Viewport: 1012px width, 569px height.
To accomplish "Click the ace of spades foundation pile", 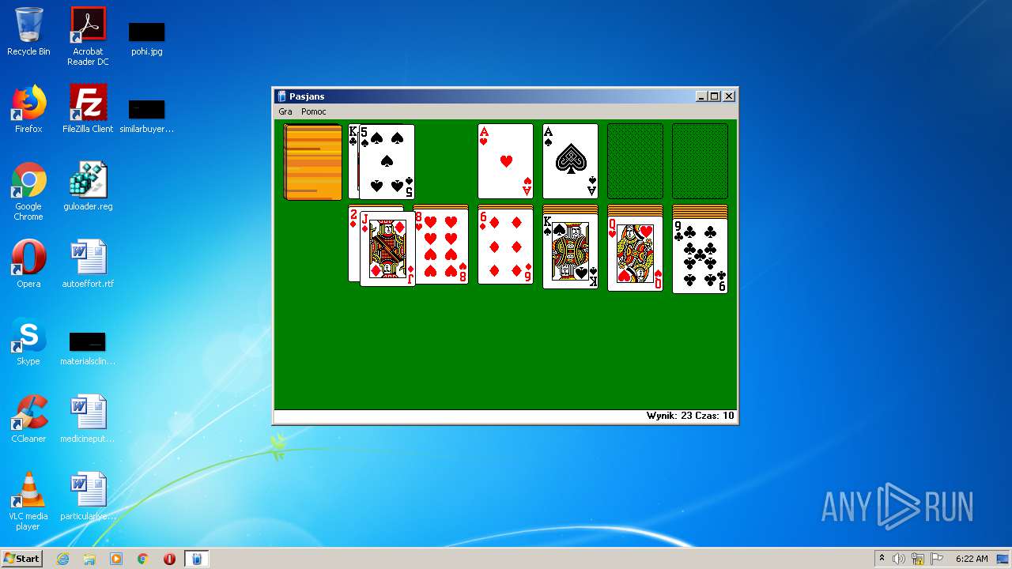I will [x=571, y=161].
